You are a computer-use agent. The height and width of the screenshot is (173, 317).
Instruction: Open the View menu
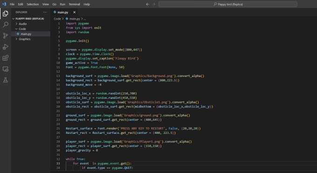coord(46,4)
